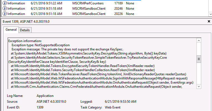Viewport: 212px width, 111px height.
Task: Click down arrow of exception text scrollbar
Action: [199, 86]
